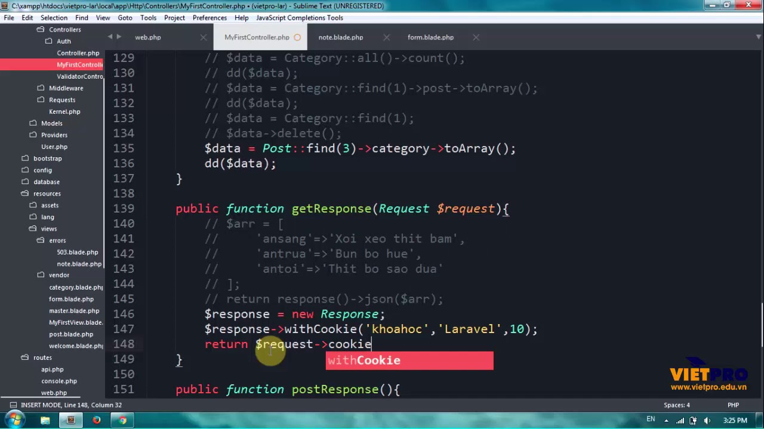
Task: Close the form.blade.php tab
Action: pyautogui.click(x=476, y=38)
